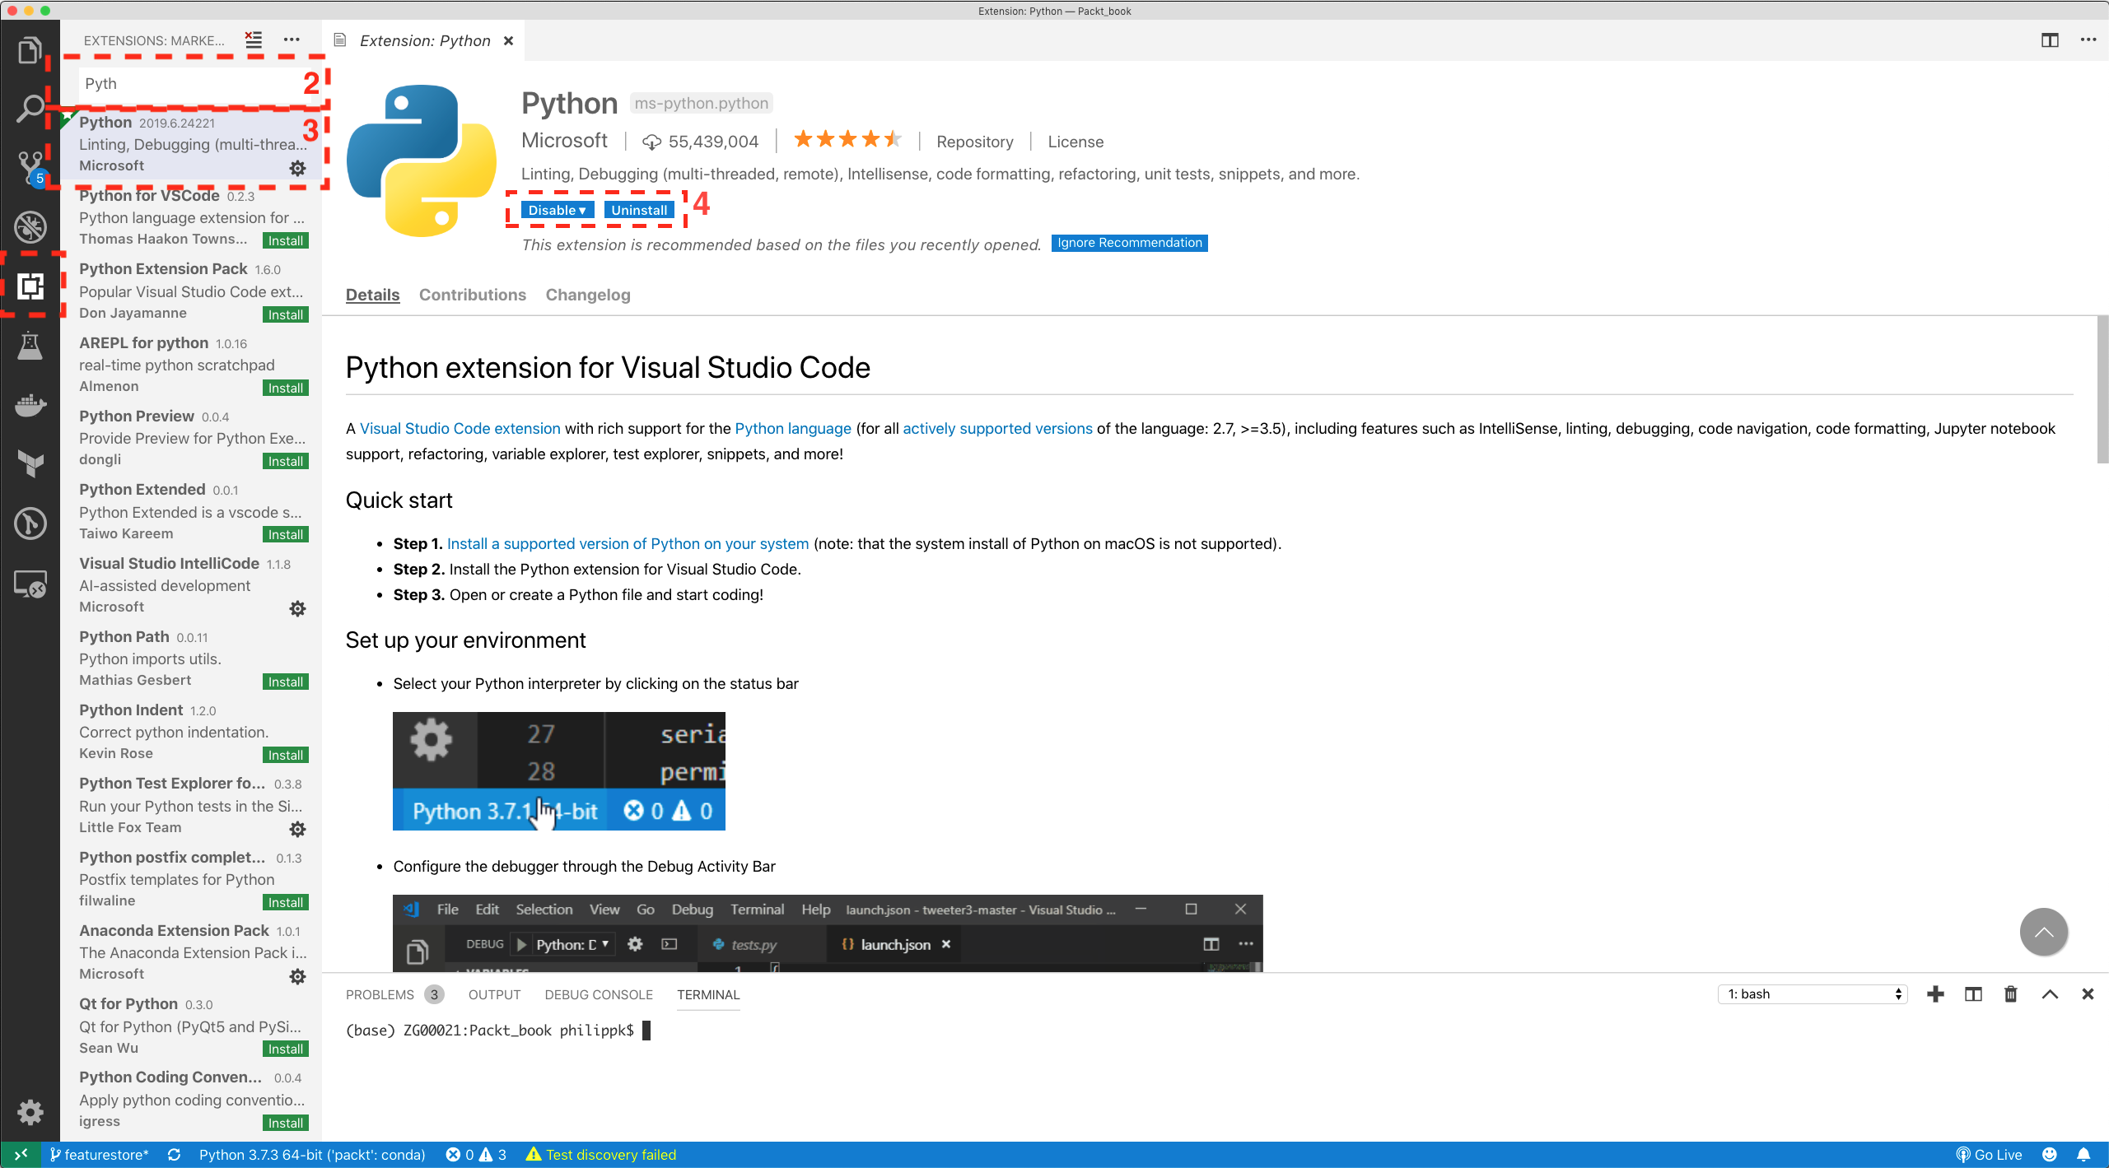This screenshot has width=2109, height=1168.
Task: Click the scroll-to-top round button
Action: (2043, 932)
